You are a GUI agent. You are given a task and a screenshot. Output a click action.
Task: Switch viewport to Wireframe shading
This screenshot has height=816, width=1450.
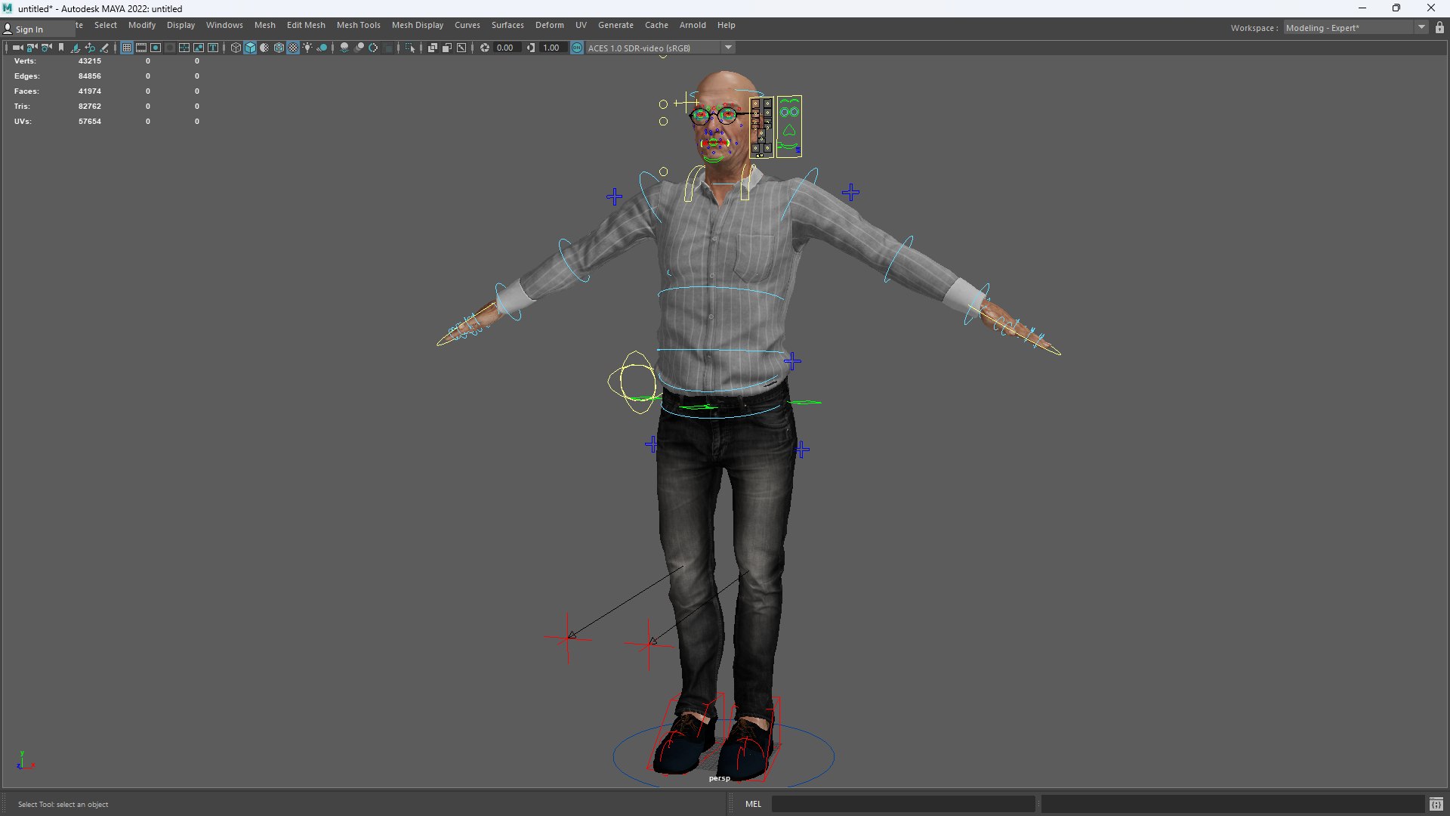pos(236,48)
